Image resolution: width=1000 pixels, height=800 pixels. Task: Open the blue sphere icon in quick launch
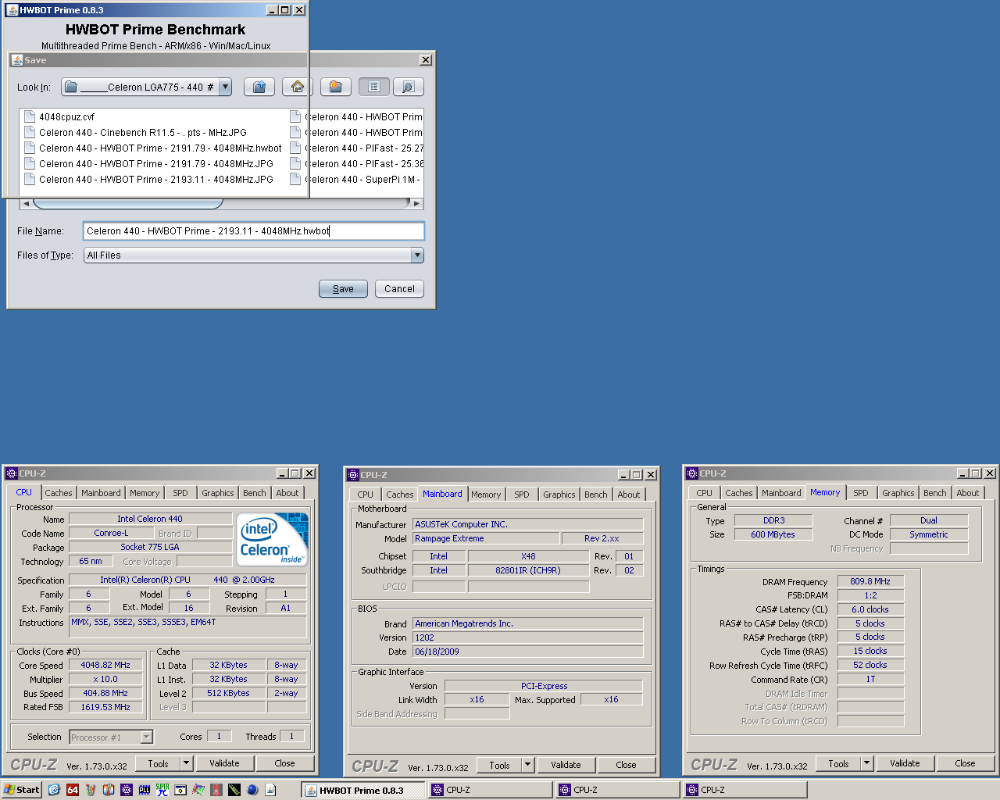point(252,790)
